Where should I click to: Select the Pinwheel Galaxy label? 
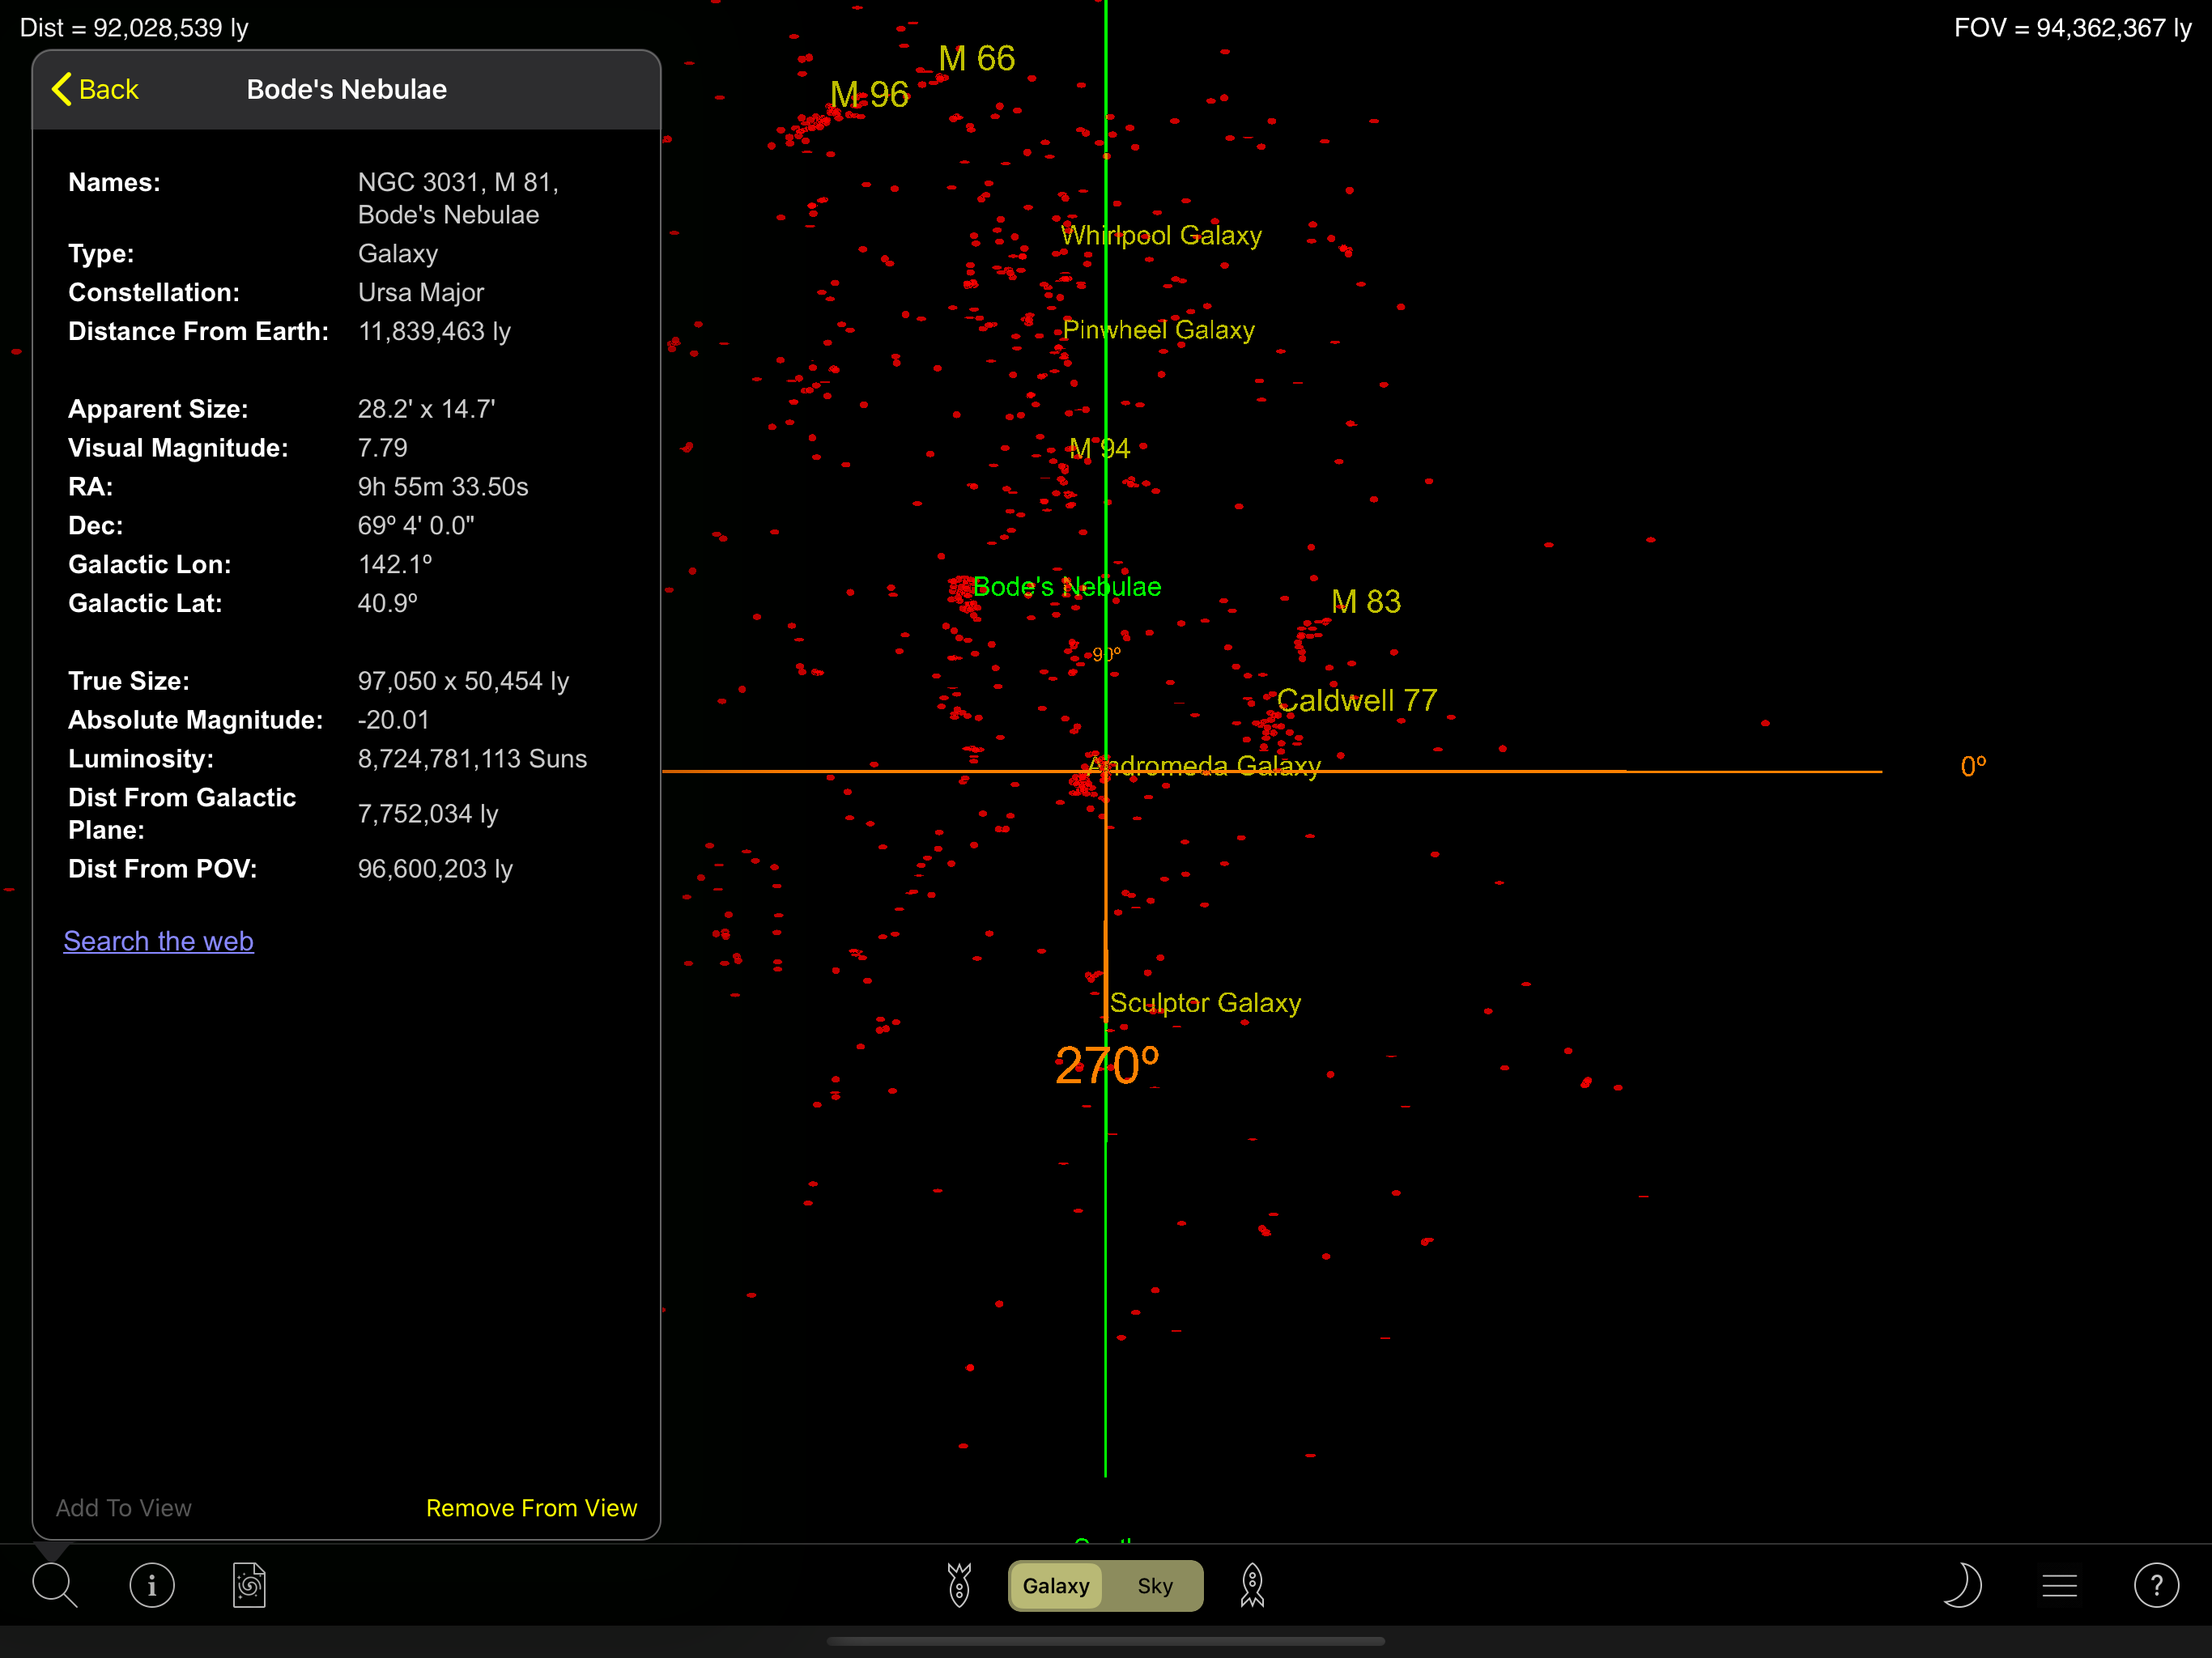1158,330
